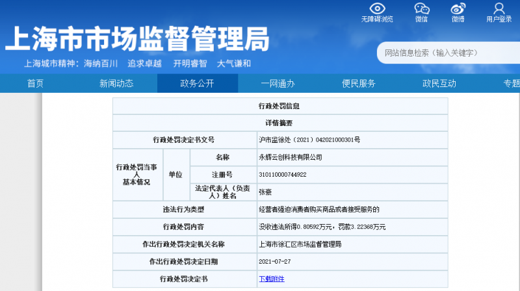Image resolution: width=520 pixels, height=291 pixels.
Task: Click the 单位 label cell
Action: click(x=176, y=175)
